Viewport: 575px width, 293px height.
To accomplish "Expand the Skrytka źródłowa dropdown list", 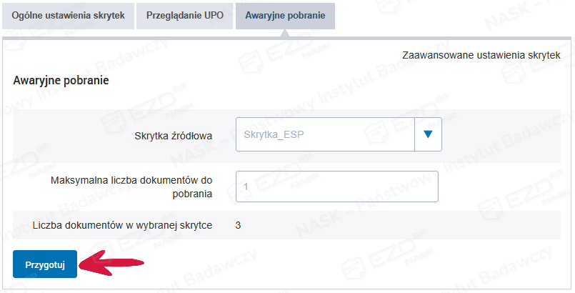I will tap(428, 134).
